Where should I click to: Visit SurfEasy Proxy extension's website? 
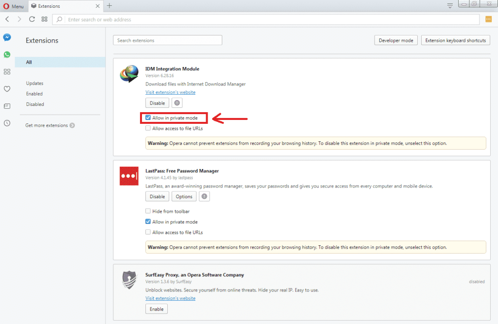pyautogui.click(x=170, y=298)
